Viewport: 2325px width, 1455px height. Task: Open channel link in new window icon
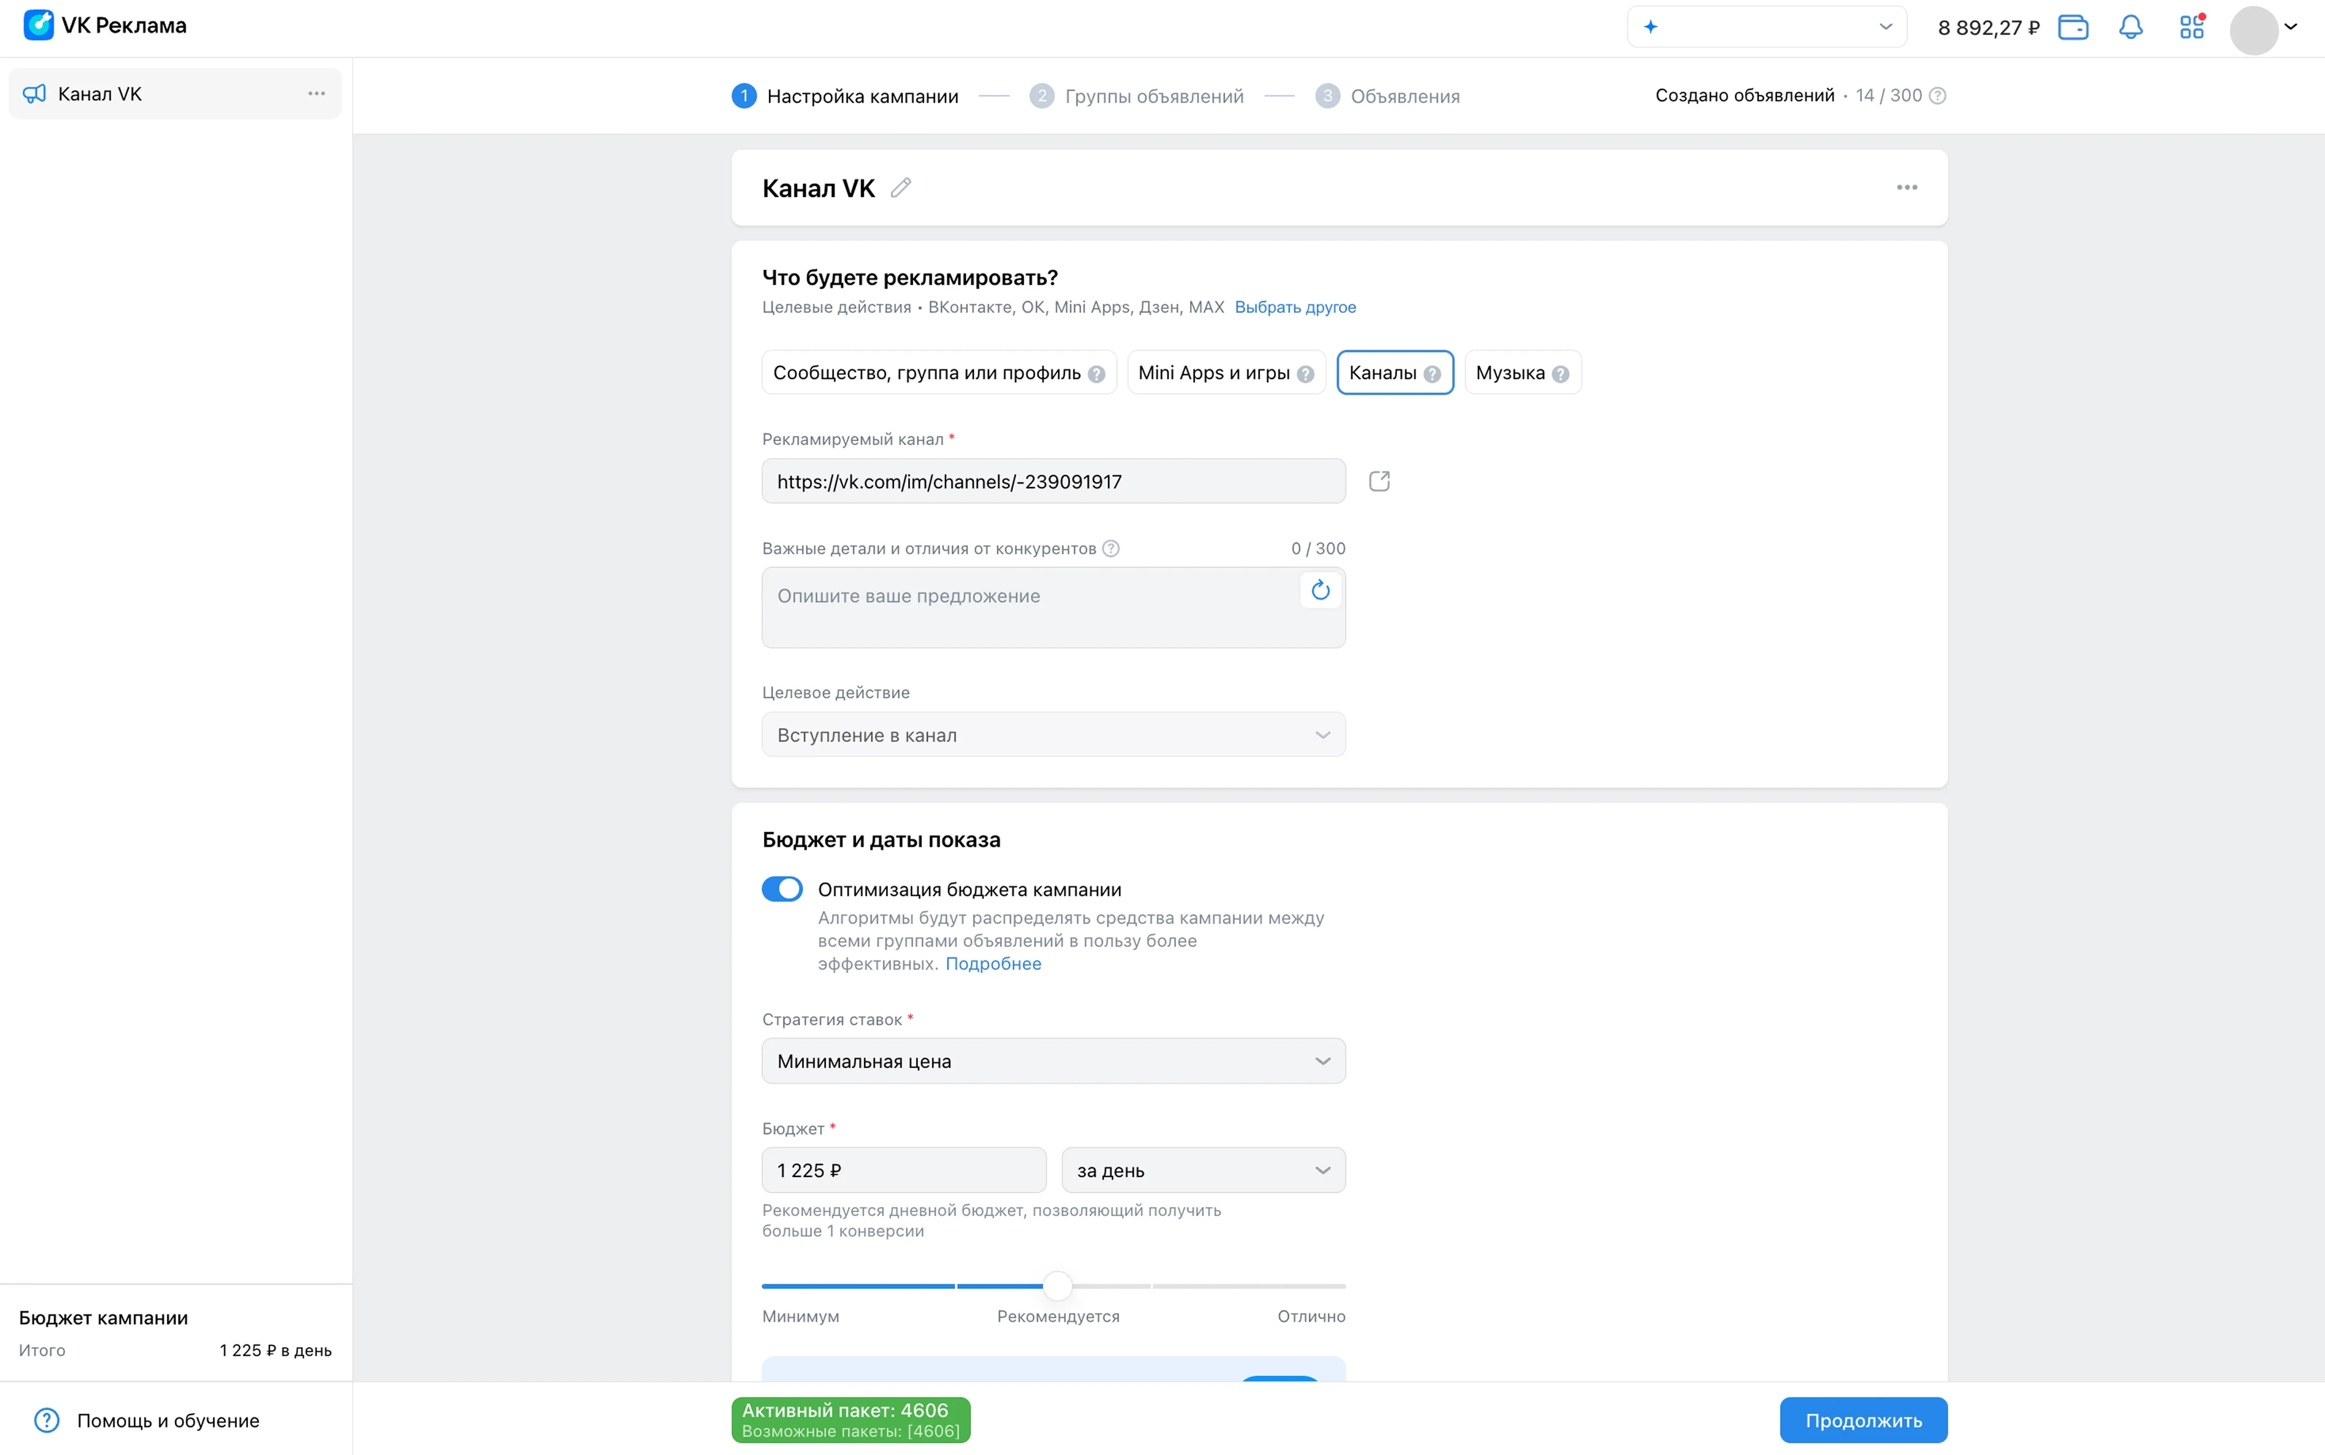tap(1379, 481)
